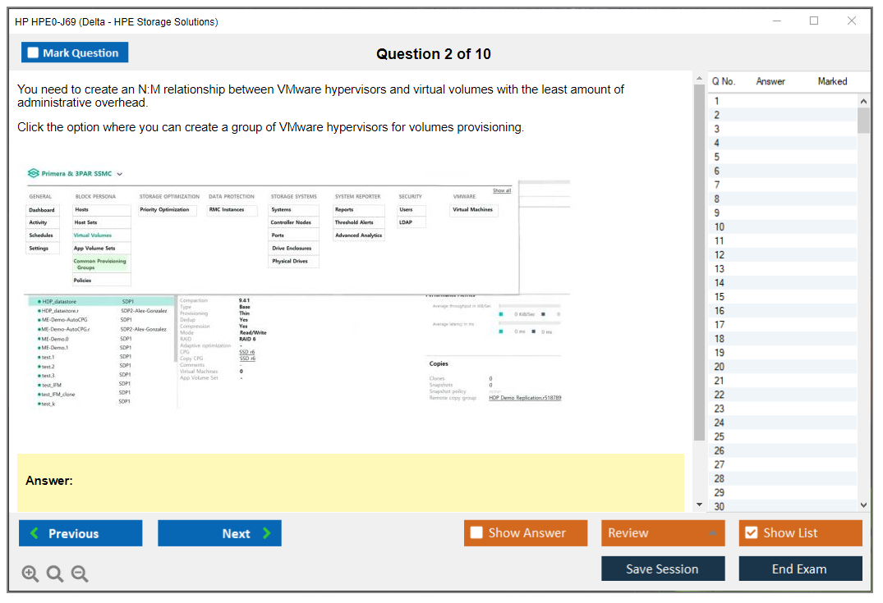This screenshot has height=603, width=883.
Task: Check the Mark Question checkbox
Action: click(x=34, y=53)
